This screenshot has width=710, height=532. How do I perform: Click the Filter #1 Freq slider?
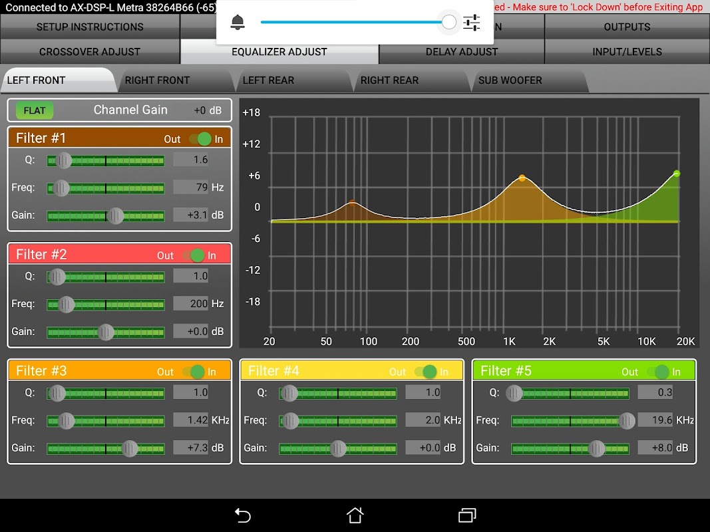click(106, 188)
